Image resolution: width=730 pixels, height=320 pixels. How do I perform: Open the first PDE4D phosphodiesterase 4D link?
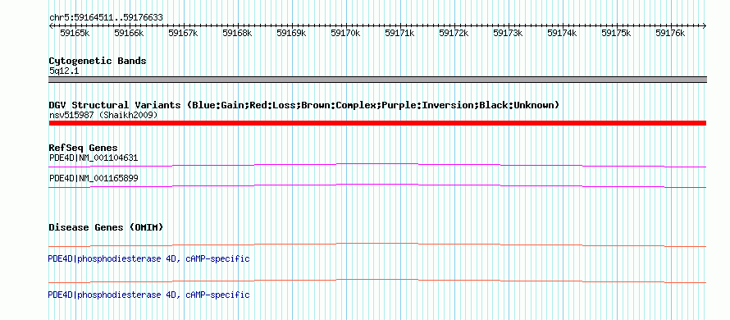tap(149, 259)
